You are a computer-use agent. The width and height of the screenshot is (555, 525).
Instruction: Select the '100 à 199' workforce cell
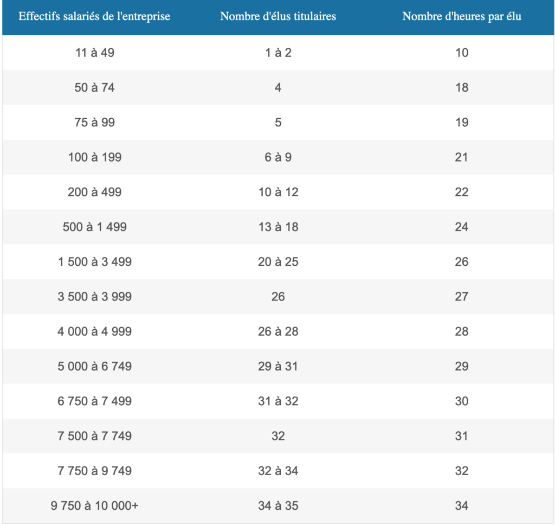[94, 157]
